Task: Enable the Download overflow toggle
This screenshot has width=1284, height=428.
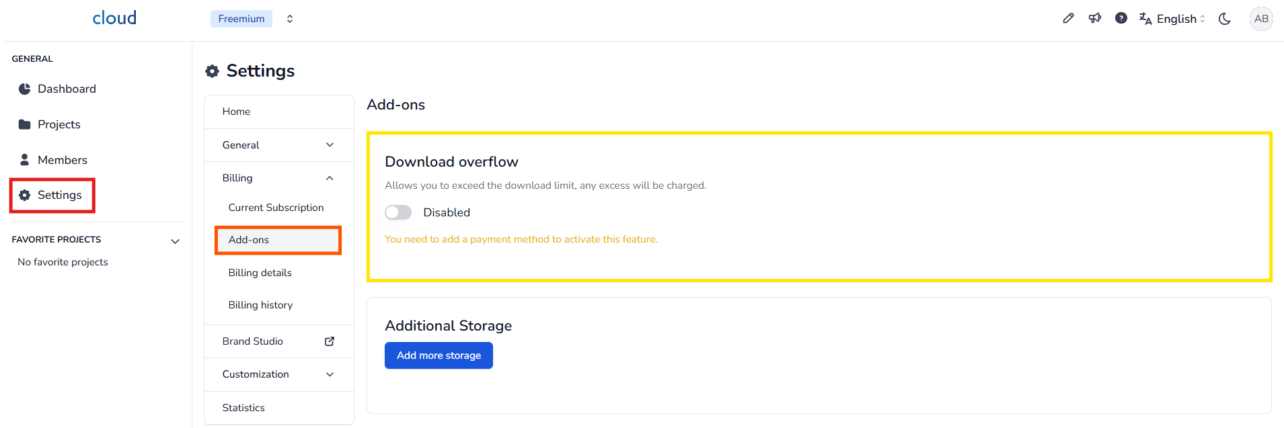Action: pos(398,212)
